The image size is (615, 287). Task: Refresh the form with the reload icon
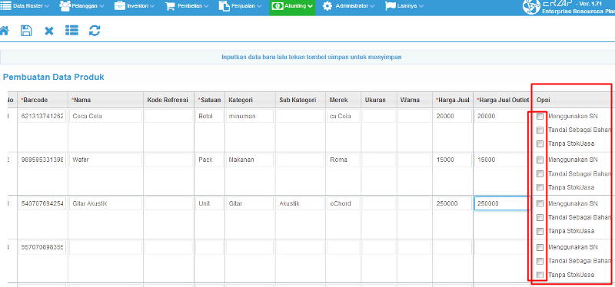pos(95,31)
